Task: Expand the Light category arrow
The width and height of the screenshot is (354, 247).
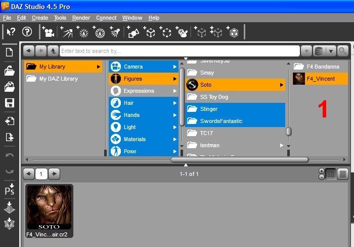Action: coord(175,128)
